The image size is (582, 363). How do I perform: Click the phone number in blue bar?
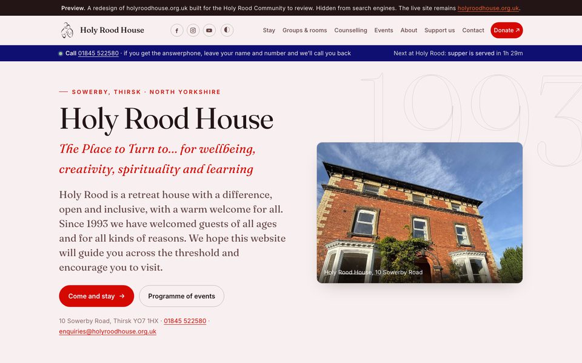tap(98, 53)
